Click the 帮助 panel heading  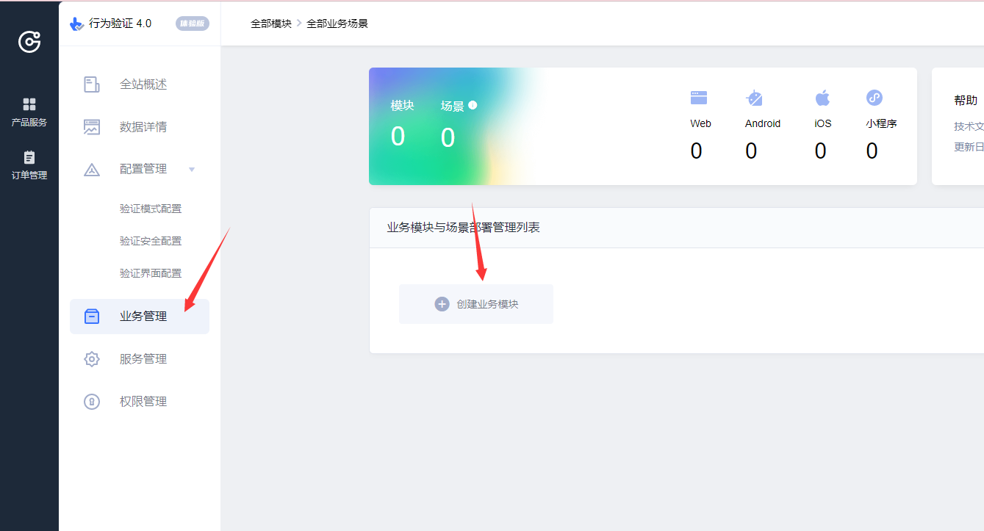click(x=966, y=101)
